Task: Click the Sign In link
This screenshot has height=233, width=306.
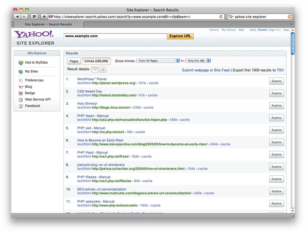Action: tap(274, 30)
